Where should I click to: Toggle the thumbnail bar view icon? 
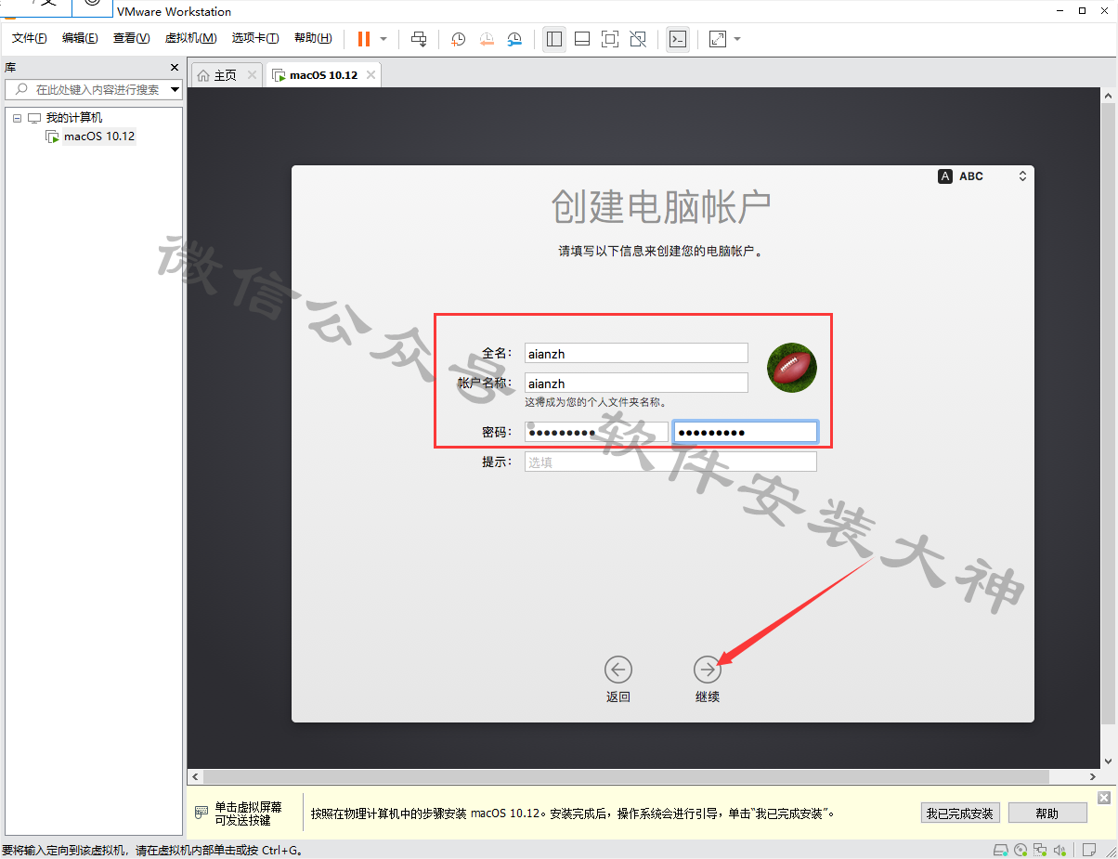coord(582,39)
